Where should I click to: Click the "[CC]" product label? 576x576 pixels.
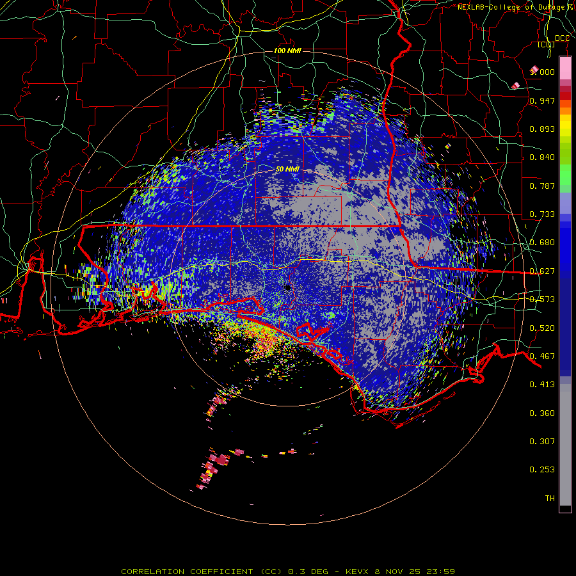[x=547, y=44]
